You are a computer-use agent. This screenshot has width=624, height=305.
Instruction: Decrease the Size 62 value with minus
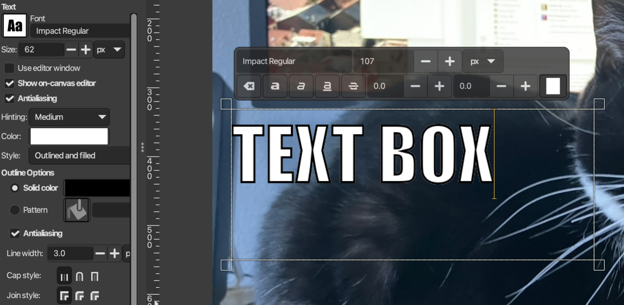pyautogui.click(x=71, y=50)
